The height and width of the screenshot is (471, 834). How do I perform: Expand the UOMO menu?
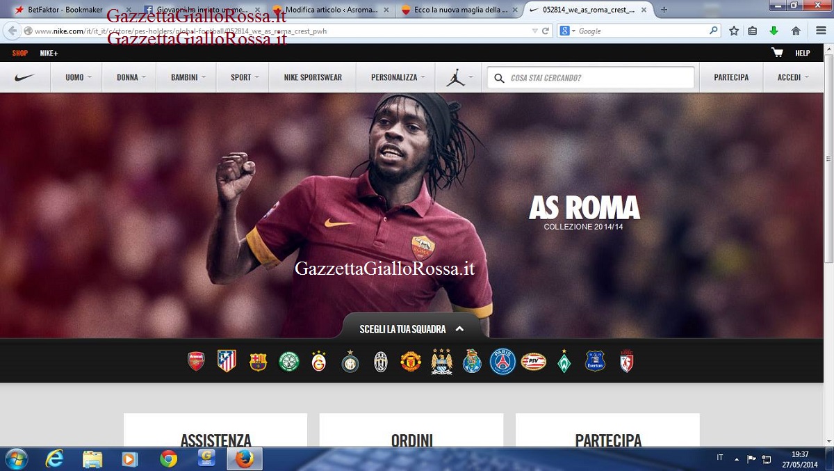click(79, 77)
